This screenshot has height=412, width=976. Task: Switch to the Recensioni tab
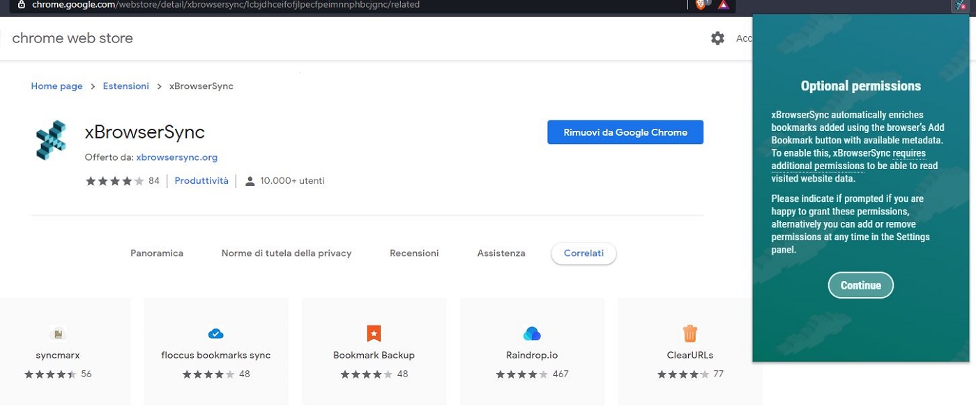(x=414, y=253)
